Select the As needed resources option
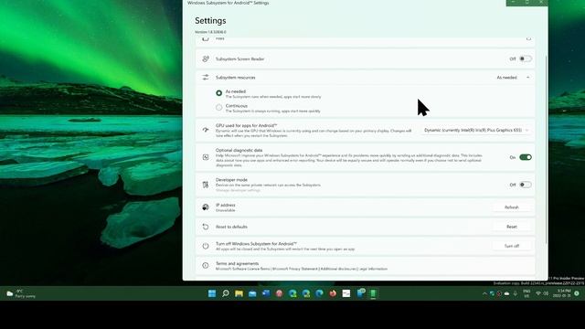585x329 pixels. (219, 93)
